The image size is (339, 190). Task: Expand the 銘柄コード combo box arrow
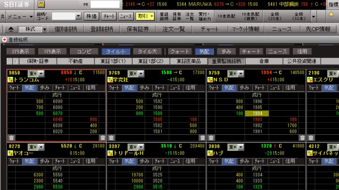point(78,16)
